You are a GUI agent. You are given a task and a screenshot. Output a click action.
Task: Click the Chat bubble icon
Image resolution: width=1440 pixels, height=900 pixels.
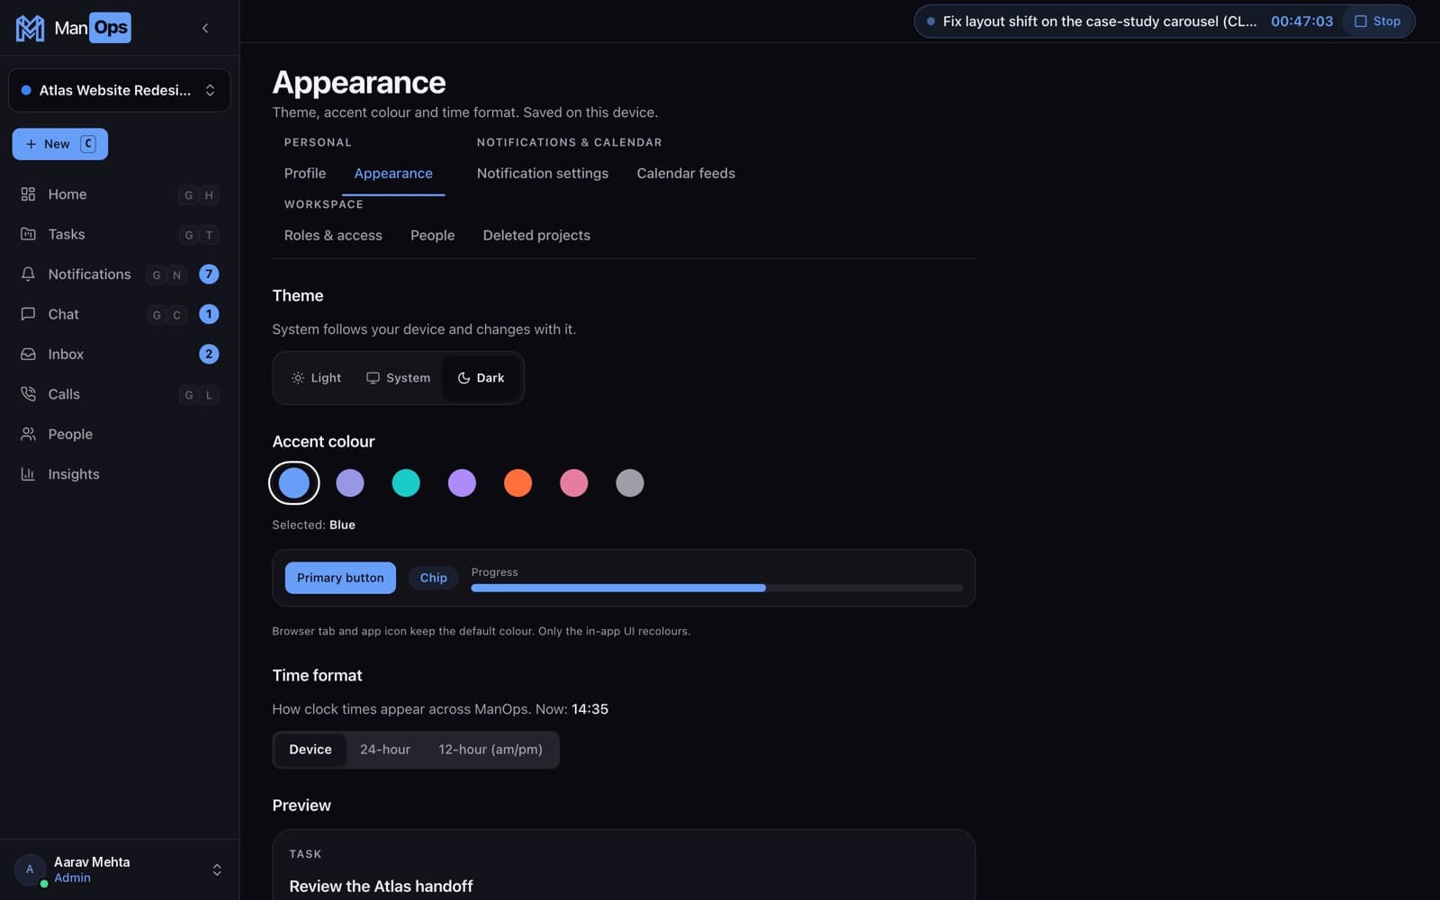[x=28, y=314]
